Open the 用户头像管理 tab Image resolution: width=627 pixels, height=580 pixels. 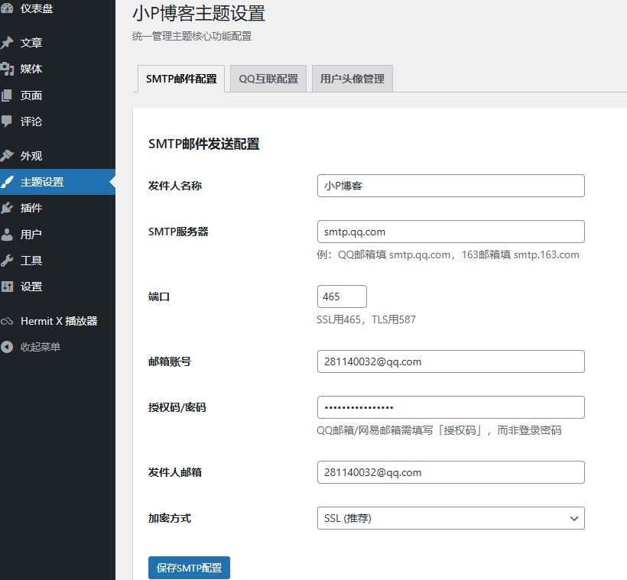[352, 79]
